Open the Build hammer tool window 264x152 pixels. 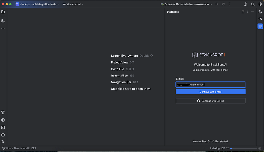click(x=3, y=113)
